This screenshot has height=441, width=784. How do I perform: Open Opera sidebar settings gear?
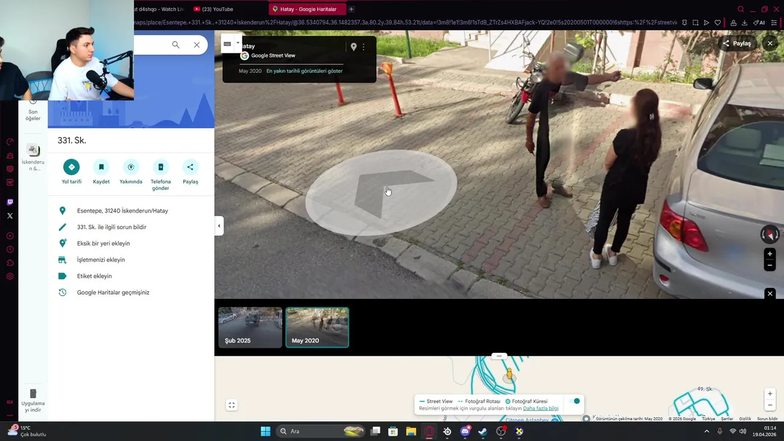coord(10,276)
